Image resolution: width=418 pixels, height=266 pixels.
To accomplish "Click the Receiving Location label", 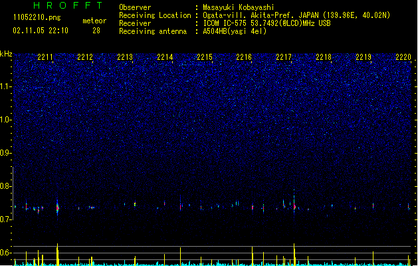I will click(155, 15).
